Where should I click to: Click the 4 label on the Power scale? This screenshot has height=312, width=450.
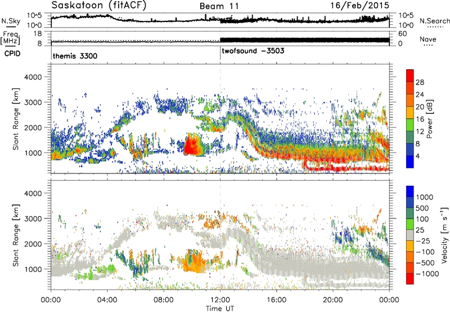point(417,157)
